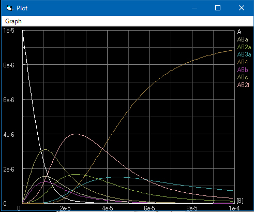
Task: Minimize the Plot window
Action: (x=195, y=8)
